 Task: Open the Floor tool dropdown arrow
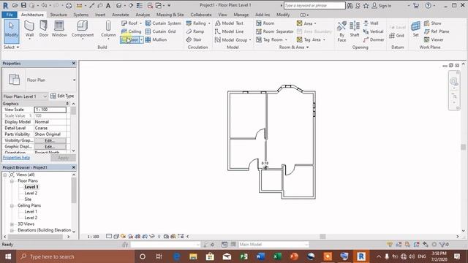[141, 39]
